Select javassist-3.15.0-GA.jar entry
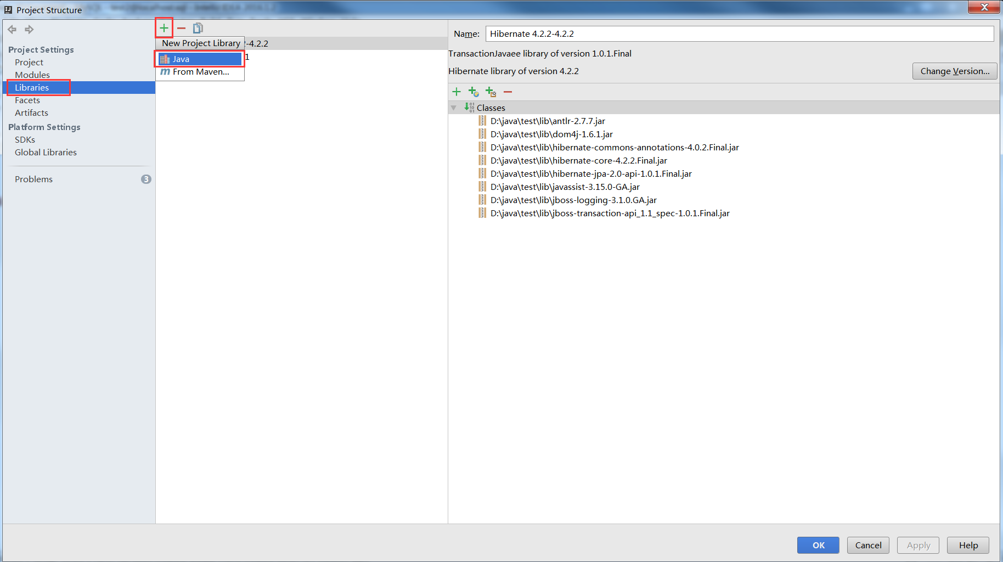This screenshot has width=1003, height=562. click(565, 187)
